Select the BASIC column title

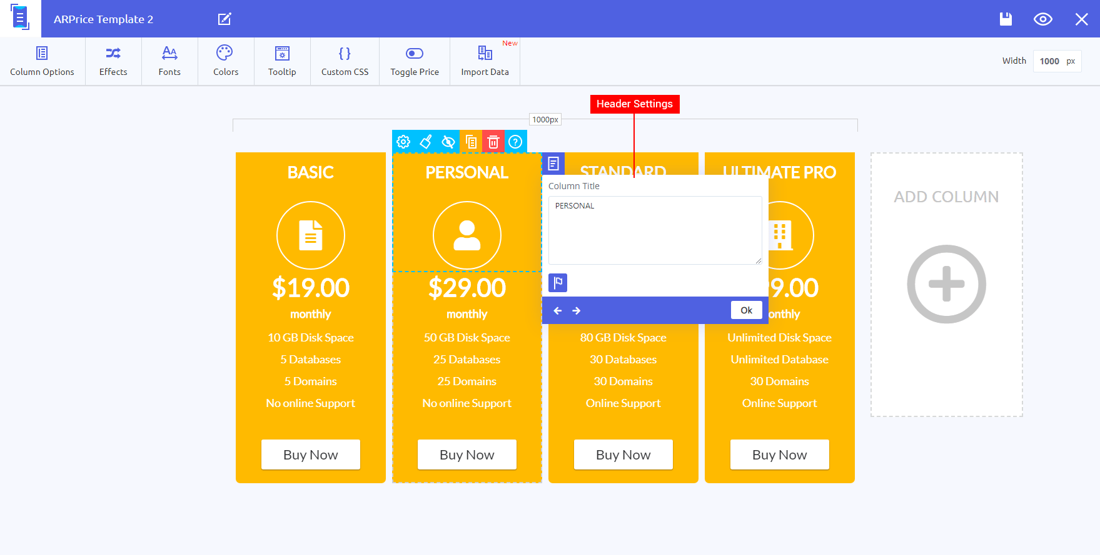tap(311, 172)
